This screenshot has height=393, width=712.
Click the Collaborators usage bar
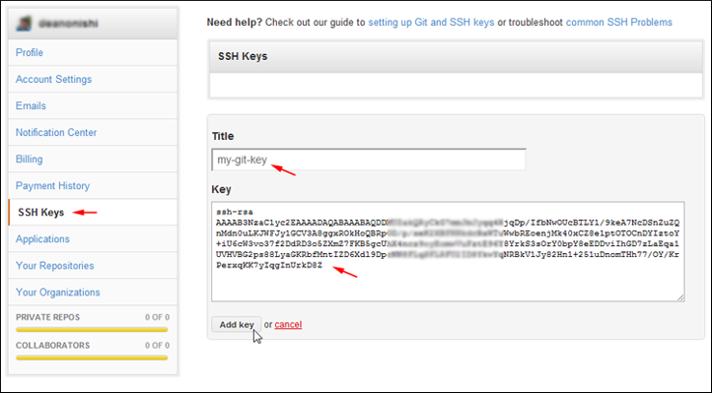[x=92, y=358]
